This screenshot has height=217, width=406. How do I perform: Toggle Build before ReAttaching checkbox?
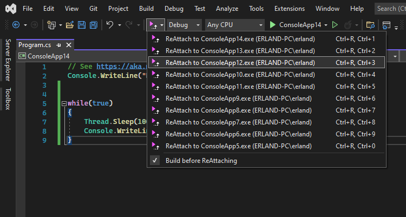155,161
